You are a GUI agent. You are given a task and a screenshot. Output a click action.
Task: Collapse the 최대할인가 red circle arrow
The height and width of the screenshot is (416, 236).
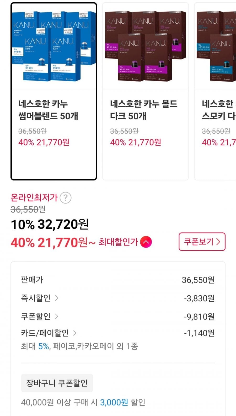[x=146, y=242]
